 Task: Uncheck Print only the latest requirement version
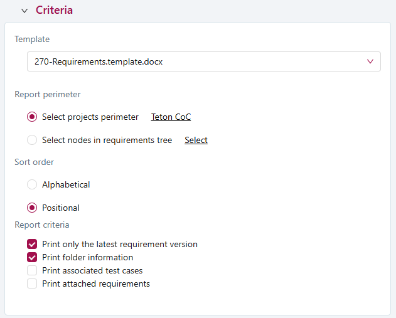click(x=32, y=244)
